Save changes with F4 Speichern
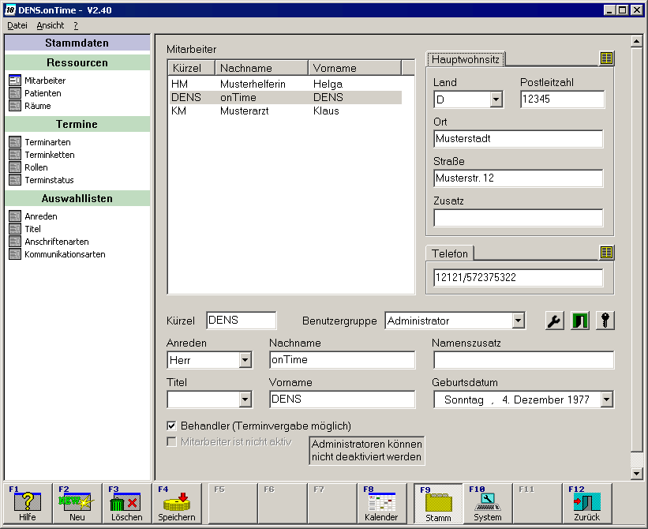Image resolution: width=648 pixels, height=529 pixels. tap(177, 503)
